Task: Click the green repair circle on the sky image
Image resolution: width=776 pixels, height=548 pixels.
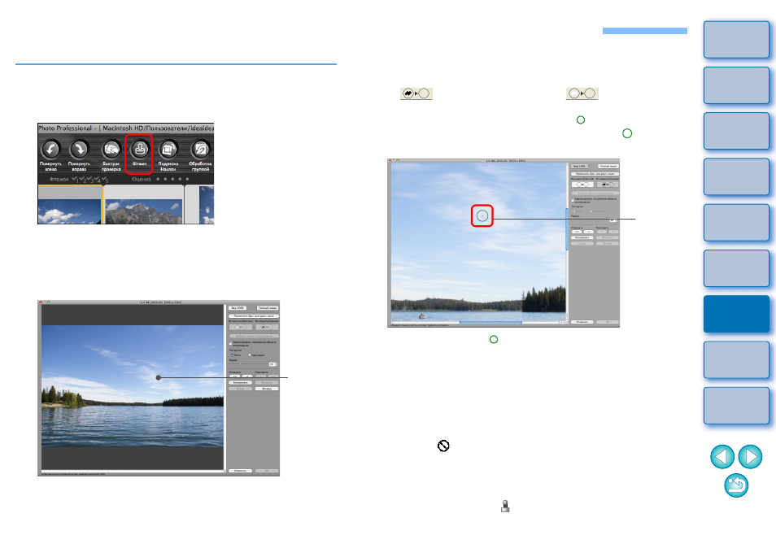Action: [482, 215]
